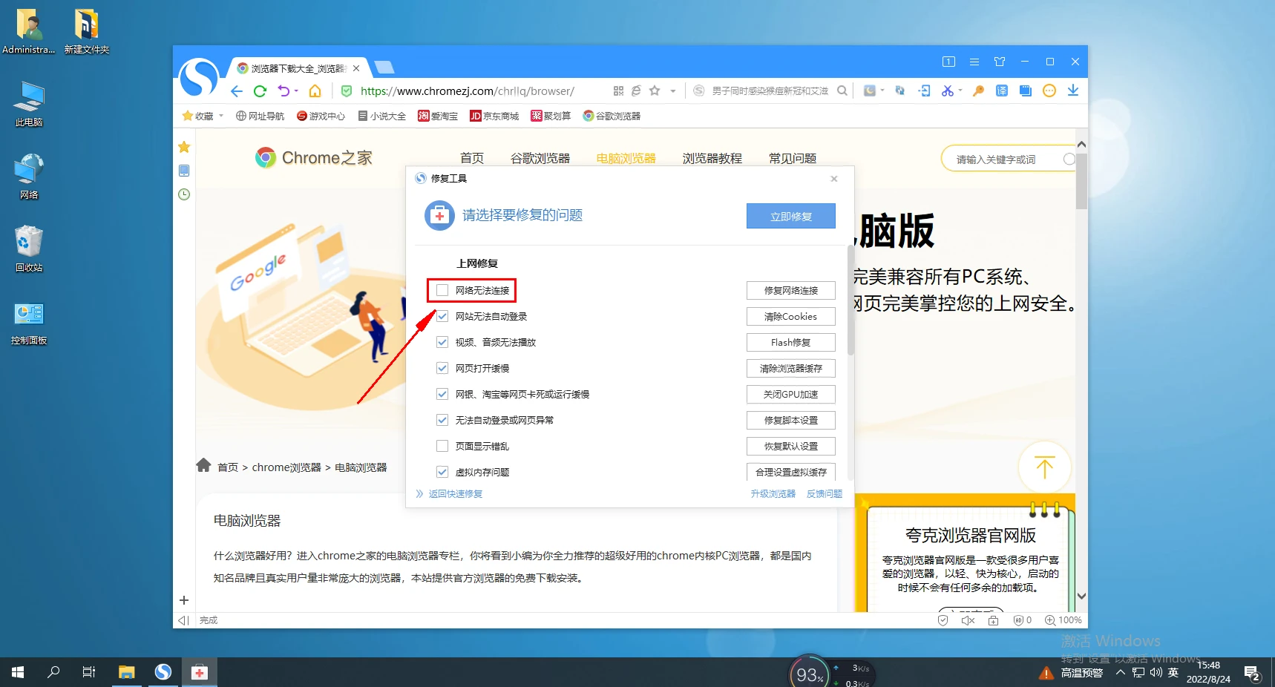Open the 浏览器教程 nav item
The height and width of the screenshot is (687, 1275).
pyautogui.click(x=712, y=158)
